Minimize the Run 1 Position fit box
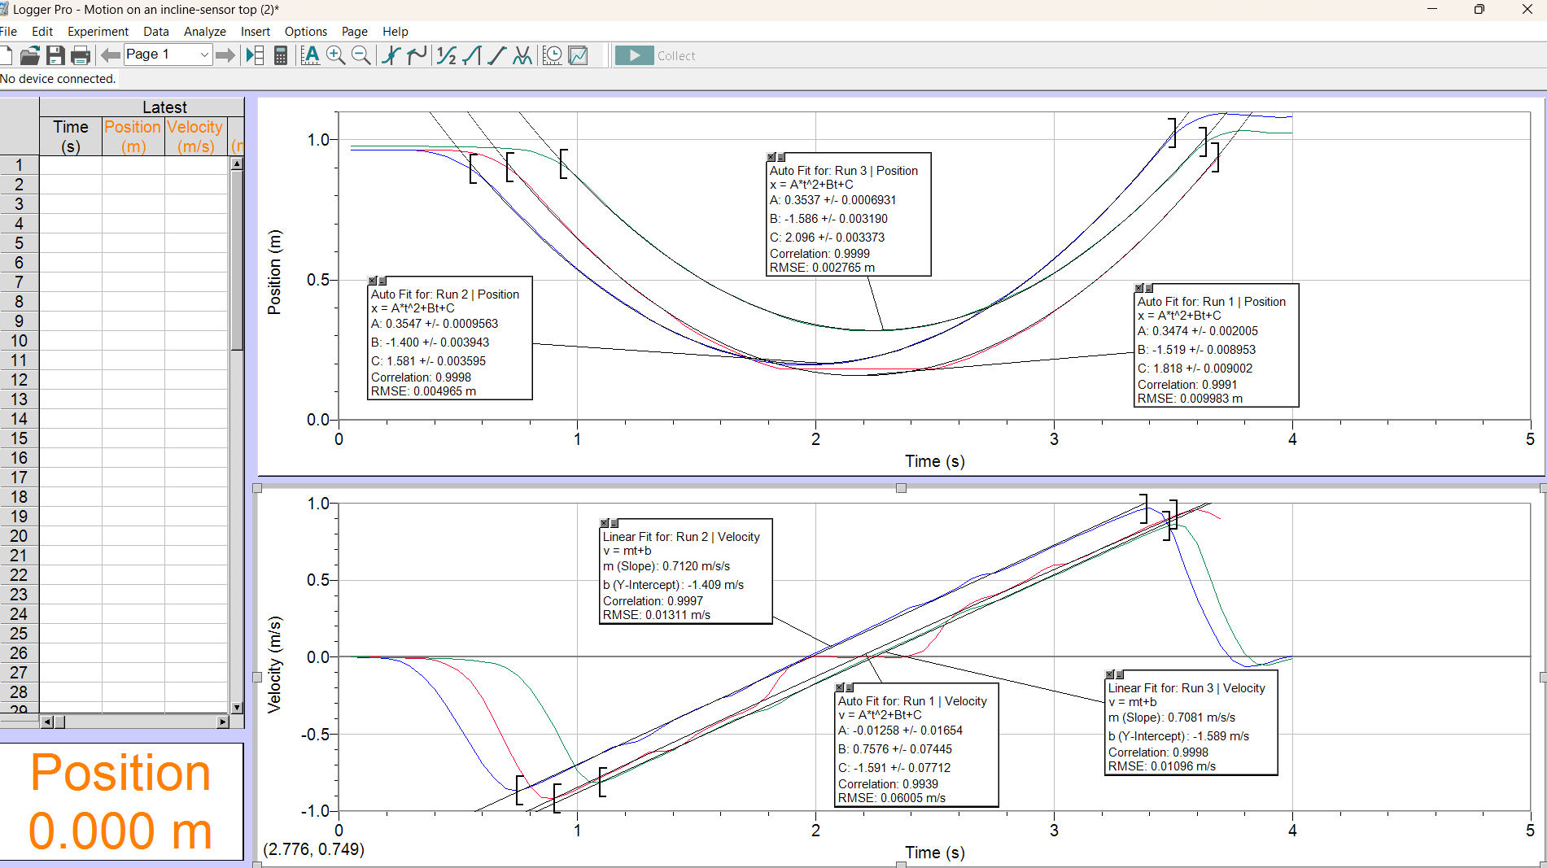Viewport: 1547px width, 868px height. point(1148,288)
